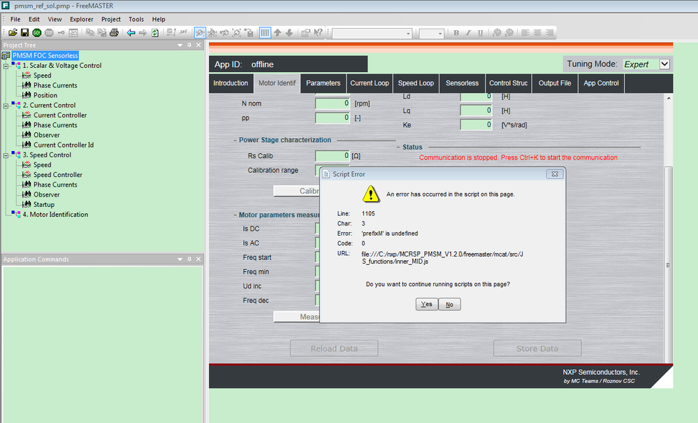Switch to the Current Loop tab
Image resolution: width=698 pixels, height=423 pixels.
(370, 83)
